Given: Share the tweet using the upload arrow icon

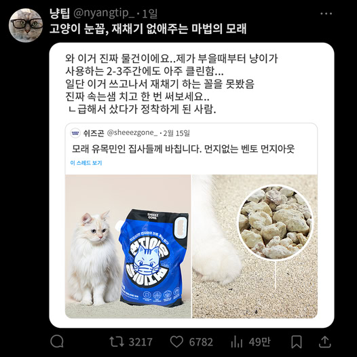Looking at the screenshot, I should [324, 341].
